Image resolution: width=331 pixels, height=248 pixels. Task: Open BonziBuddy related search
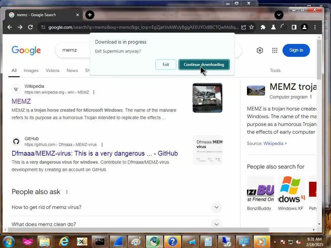click(261, 193)
